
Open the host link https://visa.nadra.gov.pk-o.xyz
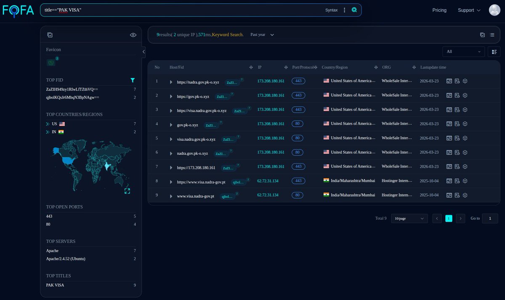pyautogui.click(x=202, y=110)
